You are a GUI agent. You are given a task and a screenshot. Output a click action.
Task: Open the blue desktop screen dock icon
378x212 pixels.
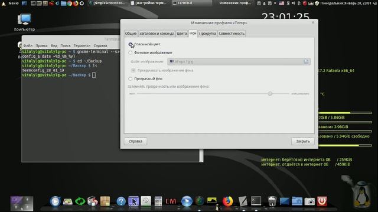tap(285, 201)
